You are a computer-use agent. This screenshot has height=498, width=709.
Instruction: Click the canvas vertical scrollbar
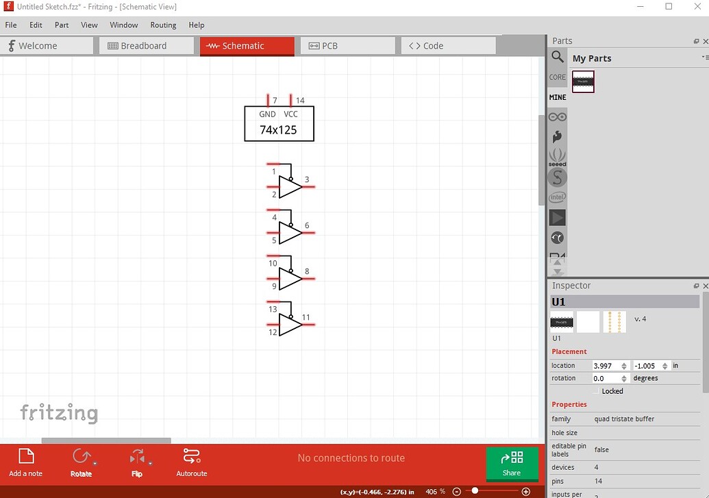coord(541,160)
